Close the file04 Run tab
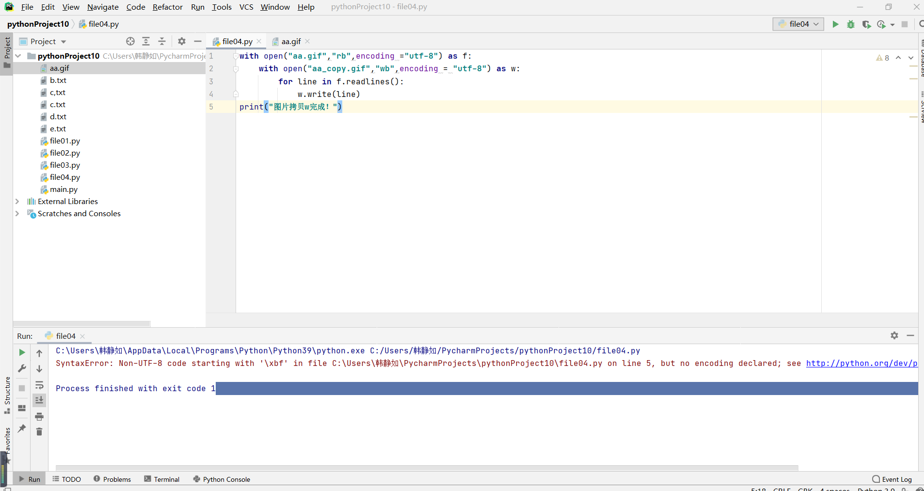This screenshot has height=491, width=924. click(x=82, y=336)
